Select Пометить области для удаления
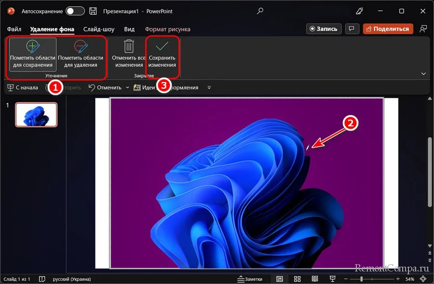 (81, 54)
